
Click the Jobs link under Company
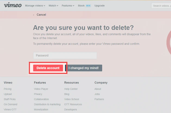pyautogui.click(x=97, y=94)
